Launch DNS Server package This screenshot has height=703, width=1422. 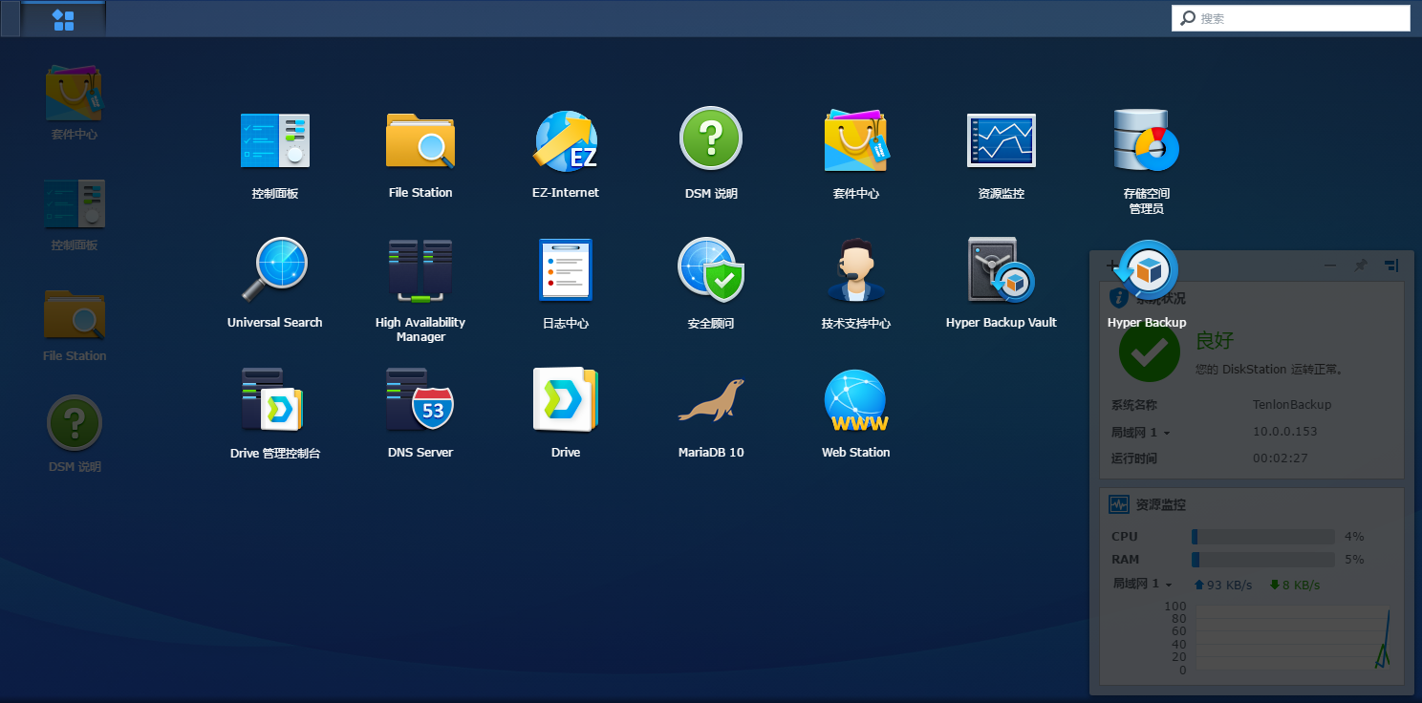[x=420, y=400]
